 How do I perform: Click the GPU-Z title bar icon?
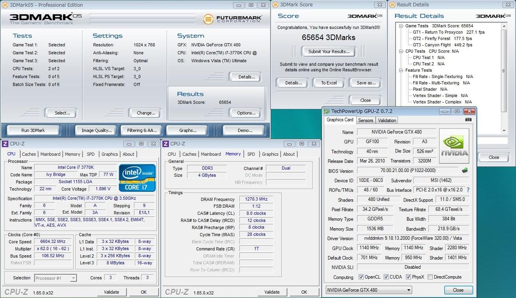(327, 112)
